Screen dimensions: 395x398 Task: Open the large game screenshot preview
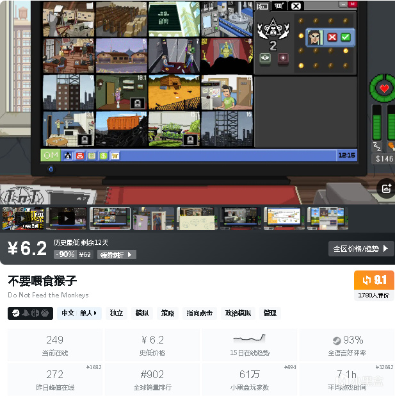point(197,101)
